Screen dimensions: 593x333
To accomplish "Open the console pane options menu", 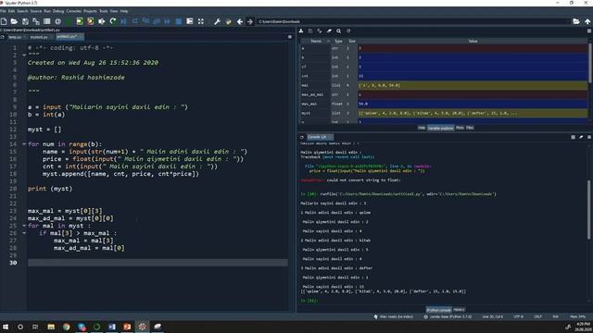I will click(589, 137).
